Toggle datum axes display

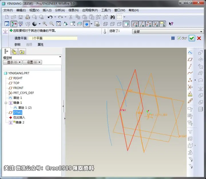pos(142,24)
